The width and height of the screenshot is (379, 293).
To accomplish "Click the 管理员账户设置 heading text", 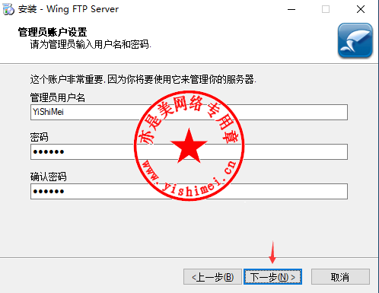I will pos(53,32).
